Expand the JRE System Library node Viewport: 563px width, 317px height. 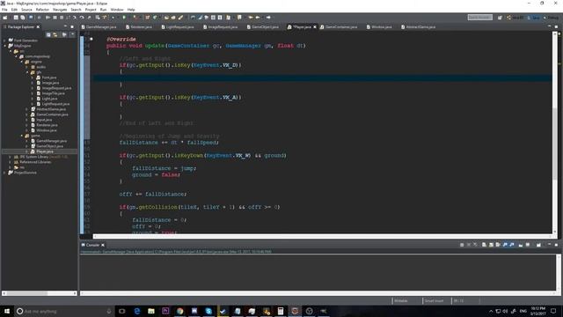(10, 157)
